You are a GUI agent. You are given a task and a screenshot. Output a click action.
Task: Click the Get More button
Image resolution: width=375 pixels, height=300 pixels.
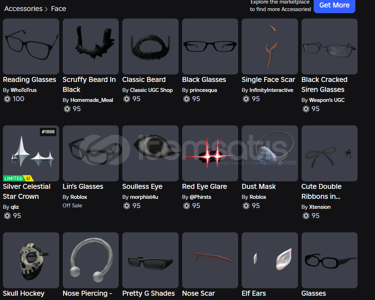[x=334, y=5]
